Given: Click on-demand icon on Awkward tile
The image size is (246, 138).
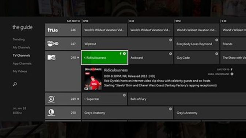Looking at the screenshot, I should click(170, 54).
